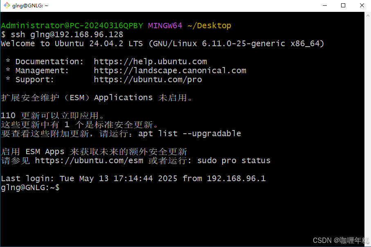Click the Administrator@PC-20240316QPBY text
This screenshot has width=371, height=247.
pyautogui.click(x=72, y=25)
